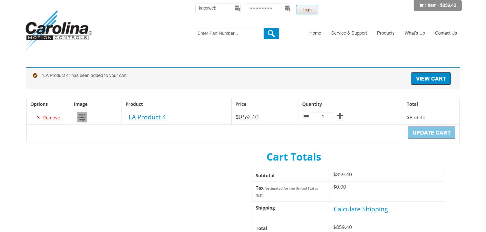
Task: Open the LA Product 4 thumbnail image
Action: [82, 117]
